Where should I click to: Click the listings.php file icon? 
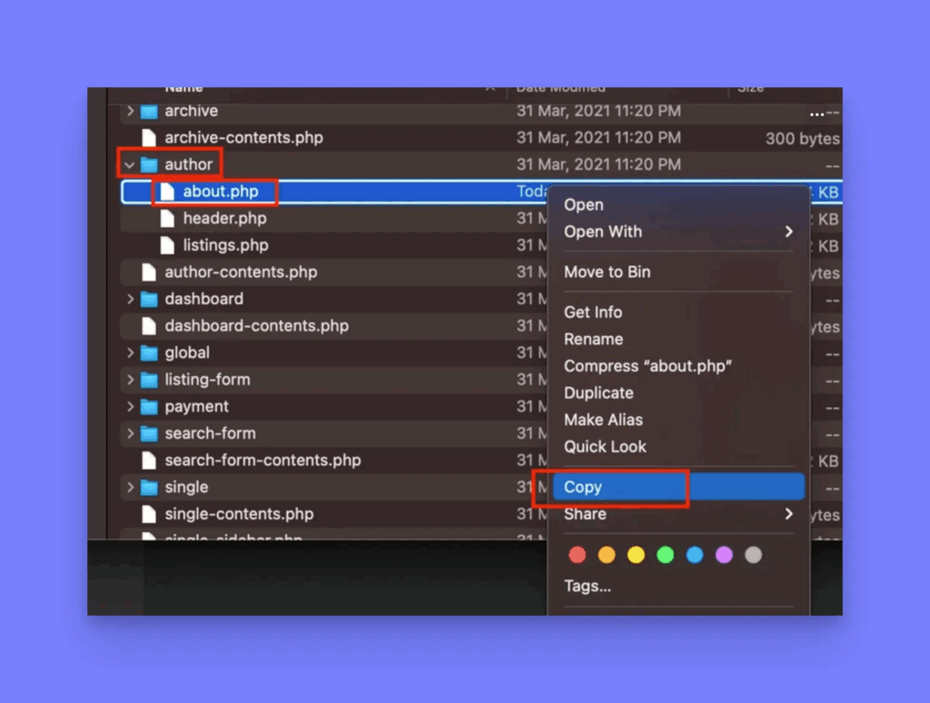click(167, 245)
